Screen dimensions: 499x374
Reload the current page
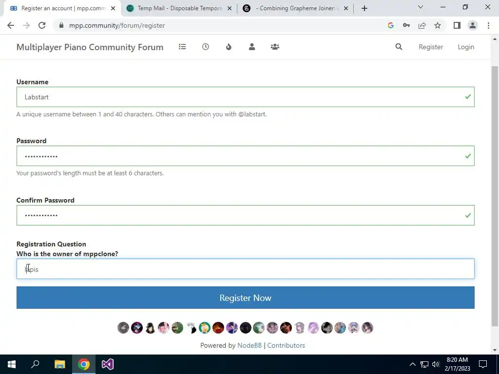point(42,25)
